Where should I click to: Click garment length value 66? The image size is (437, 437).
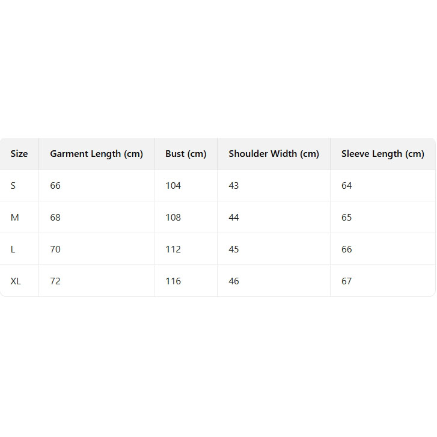coord(55,186)
